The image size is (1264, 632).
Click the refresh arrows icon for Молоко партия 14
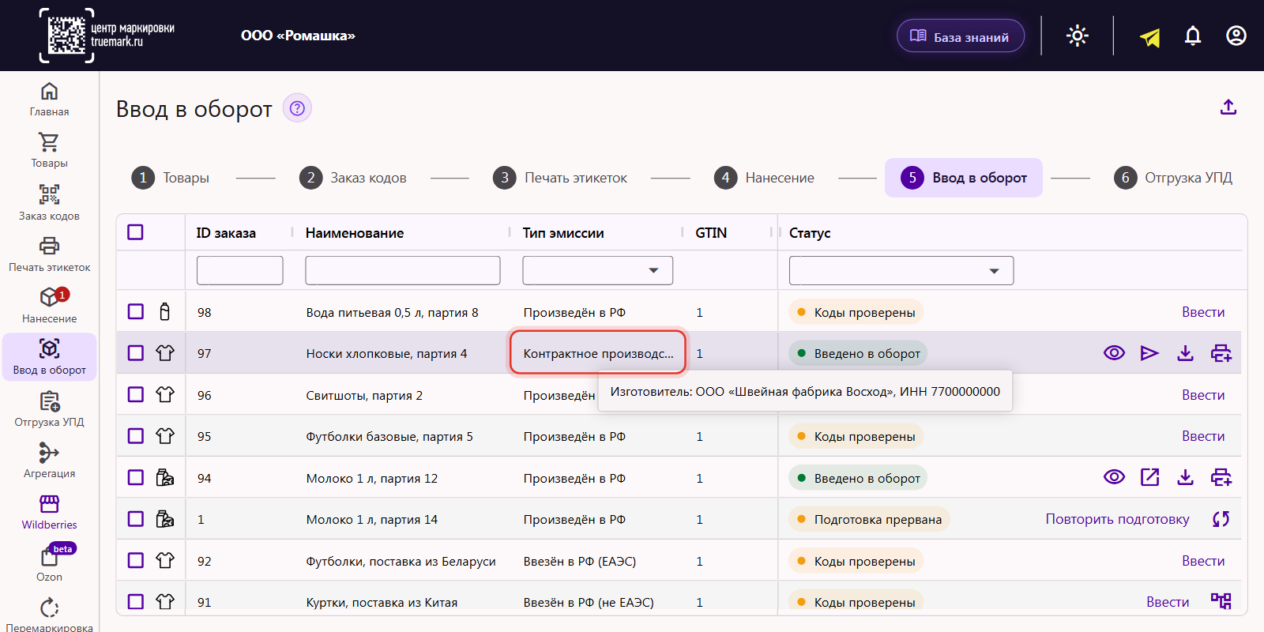click(1221, 519)
